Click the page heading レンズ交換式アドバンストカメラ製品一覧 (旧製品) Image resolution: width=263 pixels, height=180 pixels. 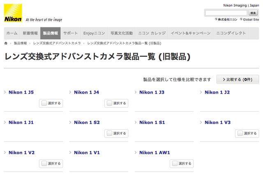coord(97,56)
